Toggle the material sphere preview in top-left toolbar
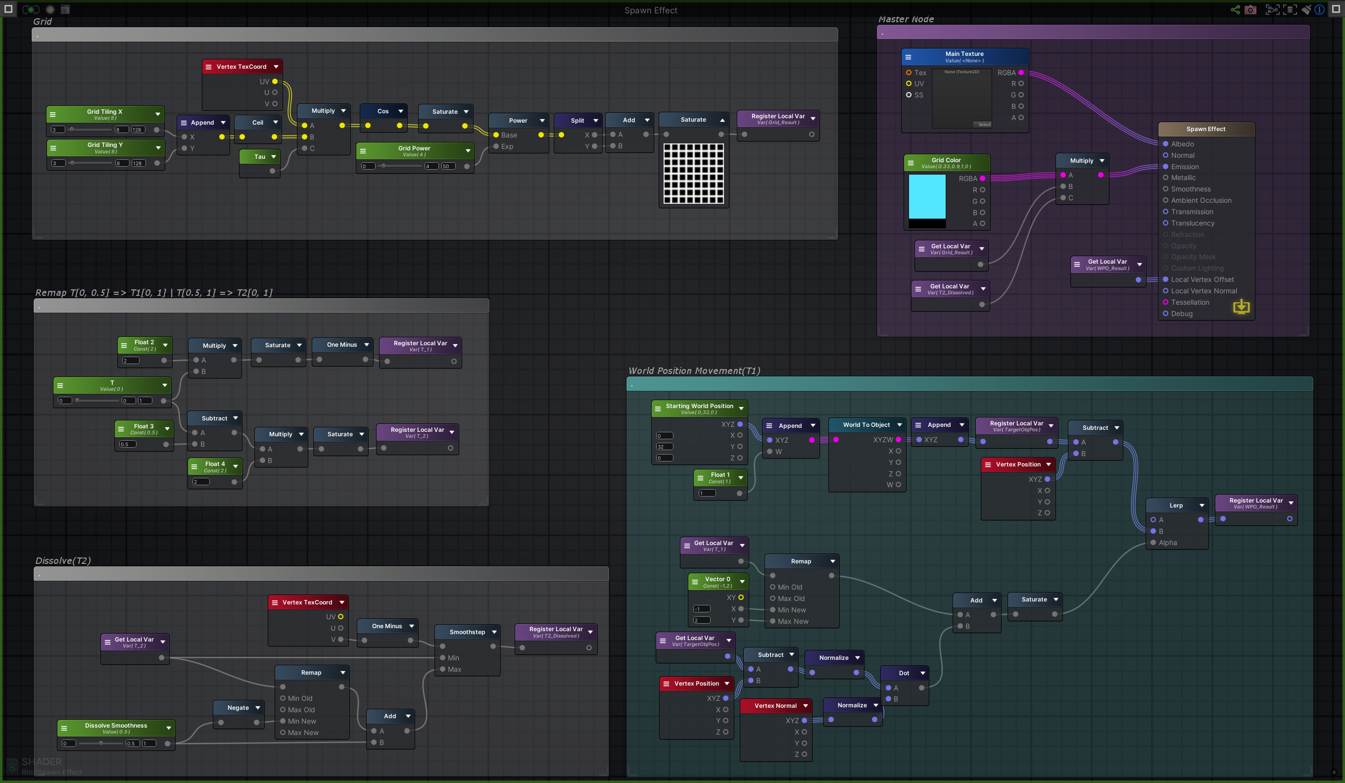The width and height of the screenshot is (1345, 783). 49,9
